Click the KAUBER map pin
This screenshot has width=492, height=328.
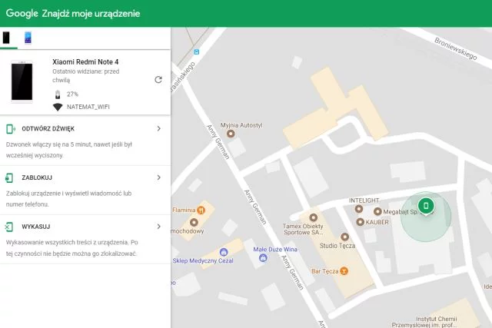click(361, 222)
